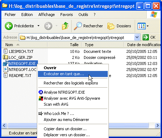Sort by Date de modification header

point(143,45)
